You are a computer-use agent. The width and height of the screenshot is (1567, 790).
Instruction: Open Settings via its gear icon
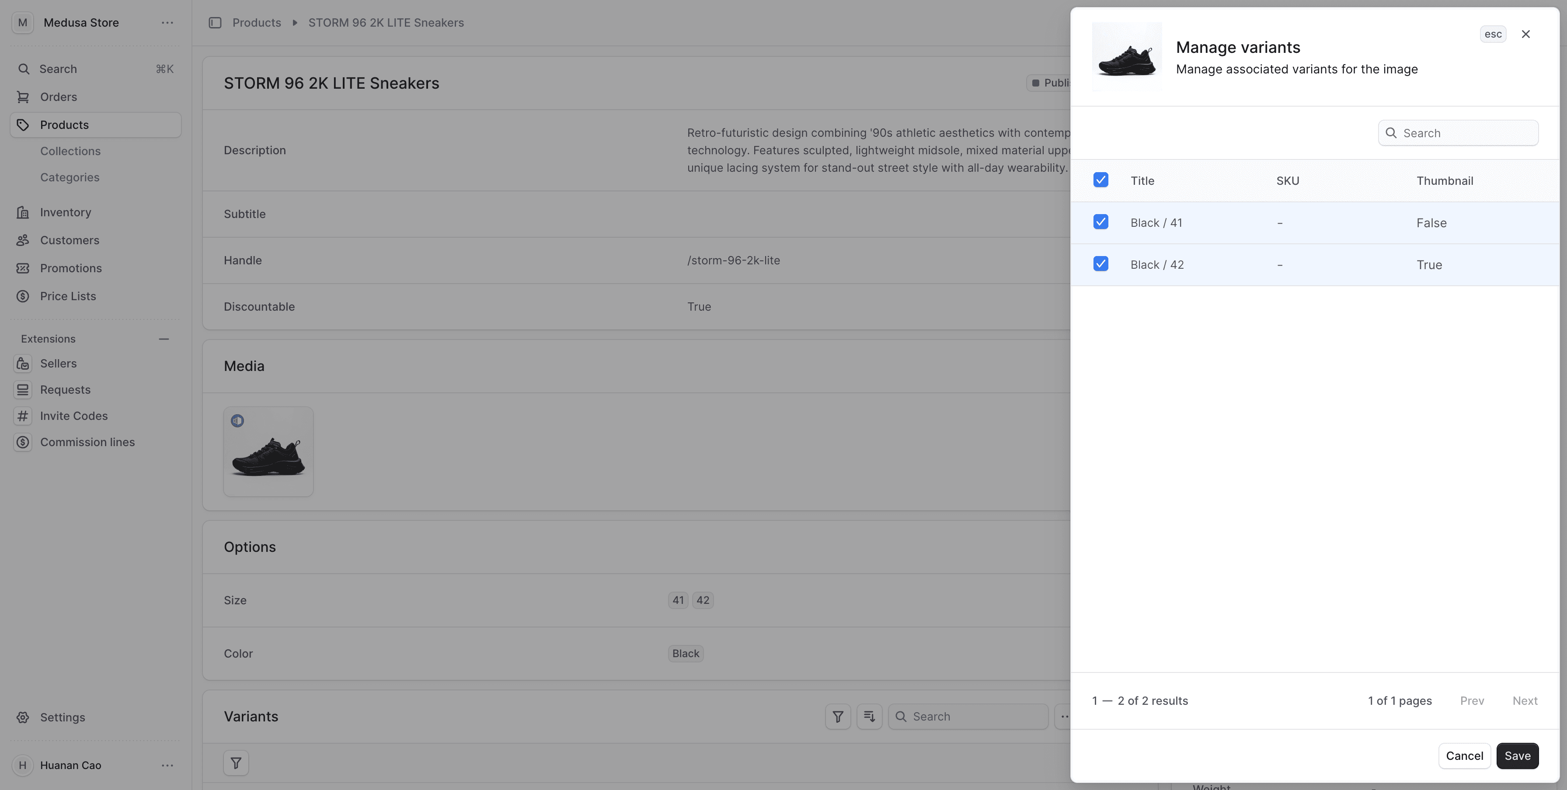[x=23, y=717]
